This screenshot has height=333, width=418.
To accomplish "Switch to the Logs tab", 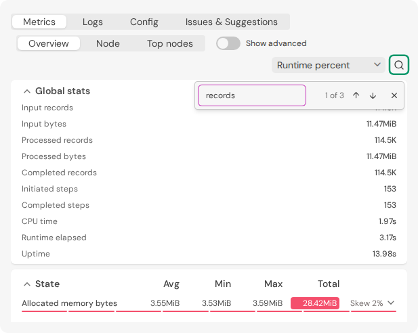I will pos(93,22).
